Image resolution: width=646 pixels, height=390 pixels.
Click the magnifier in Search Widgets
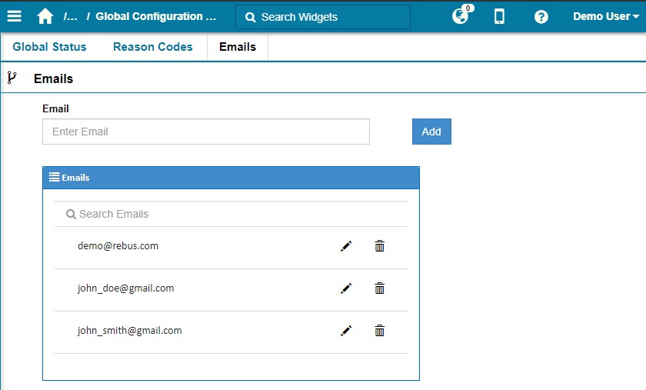click(250, 18)
